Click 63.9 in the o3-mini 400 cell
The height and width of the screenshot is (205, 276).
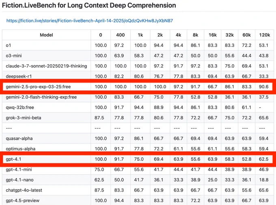(119, 55)
